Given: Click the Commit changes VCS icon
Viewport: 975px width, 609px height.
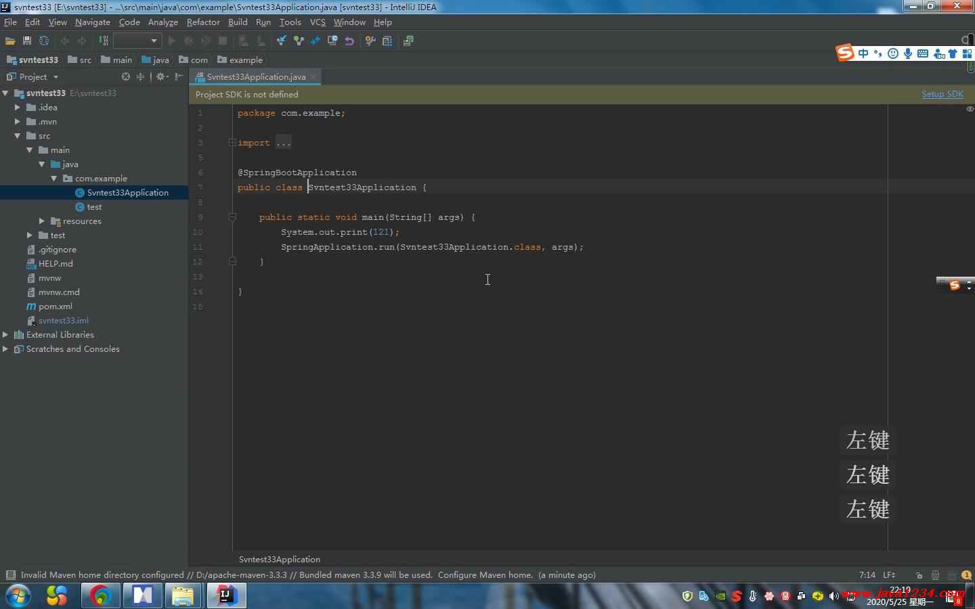Looking at the screenshot, I should pyautogui.click(x=299, y=41).
